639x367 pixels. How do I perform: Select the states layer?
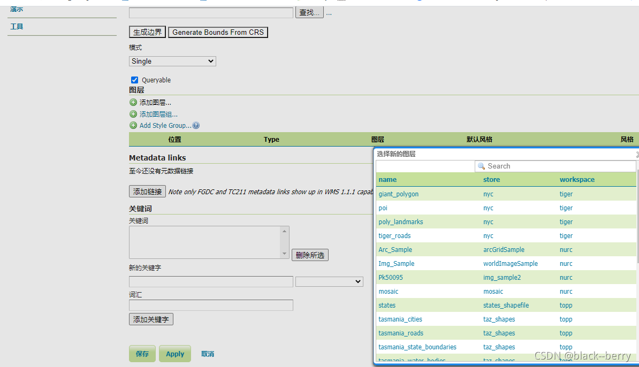click(x=387, y=305)
